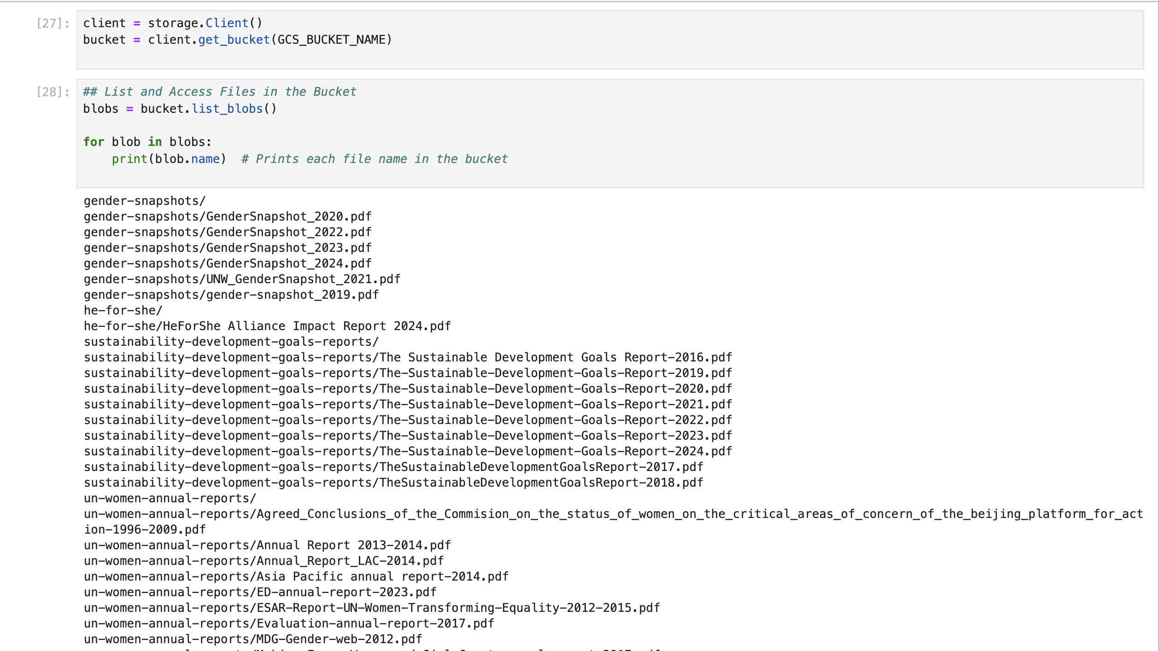This screenshot has width=1159, height=651.
Task: Click HeForShe Alliance Impact Report 2024 line
Action: 267,326
